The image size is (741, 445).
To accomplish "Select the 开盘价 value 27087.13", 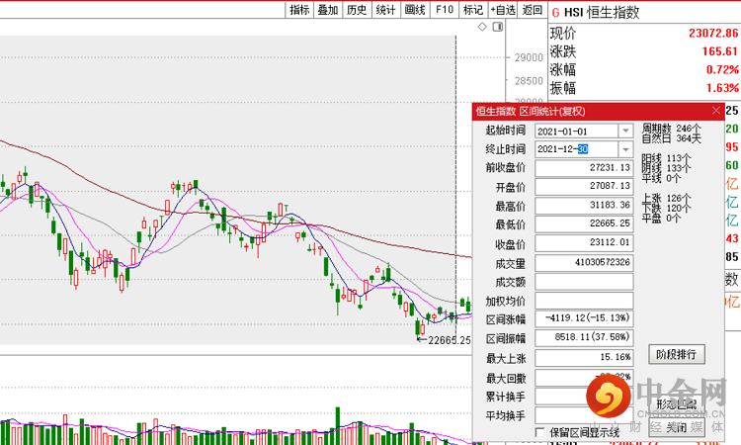I will 584,186.
